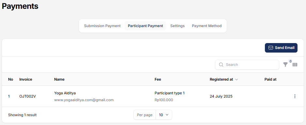This screenshot has width=306, height=125.
Task: Click the envelope icon on Send Email
Action: pos(271,48)
